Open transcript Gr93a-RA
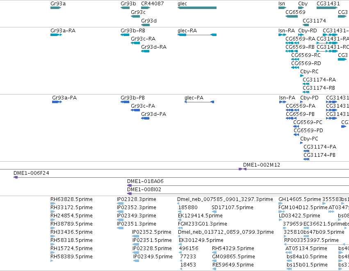Image resolution: width=349 pixels, height=271 pixels. [56, 35]
